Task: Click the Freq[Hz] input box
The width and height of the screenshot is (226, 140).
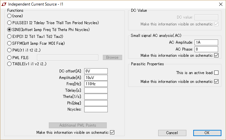Action: tap(96, 84)
